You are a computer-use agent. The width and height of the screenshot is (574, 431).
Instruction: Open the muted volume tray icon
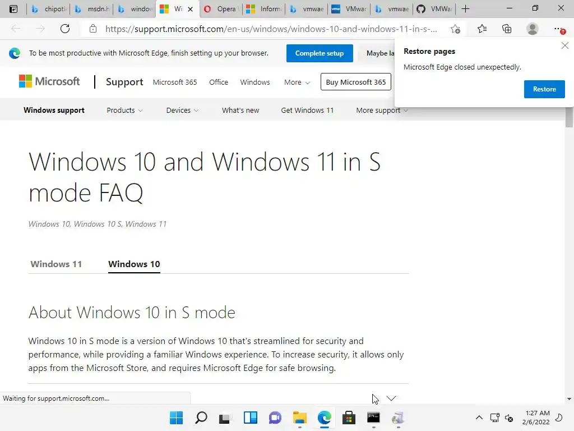coord(509,418)
